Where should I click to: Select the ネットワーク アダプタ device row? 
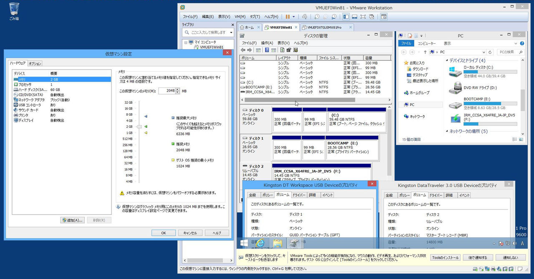tap(62, 100)
